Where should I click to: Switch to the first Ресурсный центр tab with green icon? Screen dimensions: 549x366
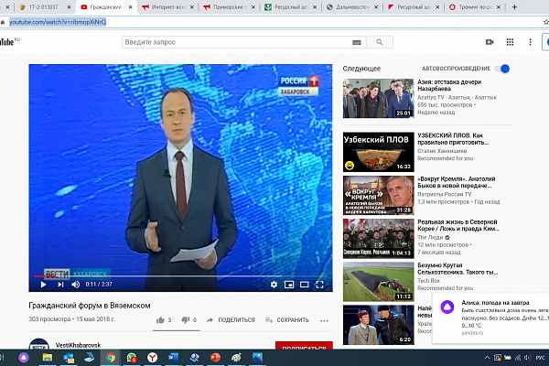pyautogui.click(x=290, y=7)
